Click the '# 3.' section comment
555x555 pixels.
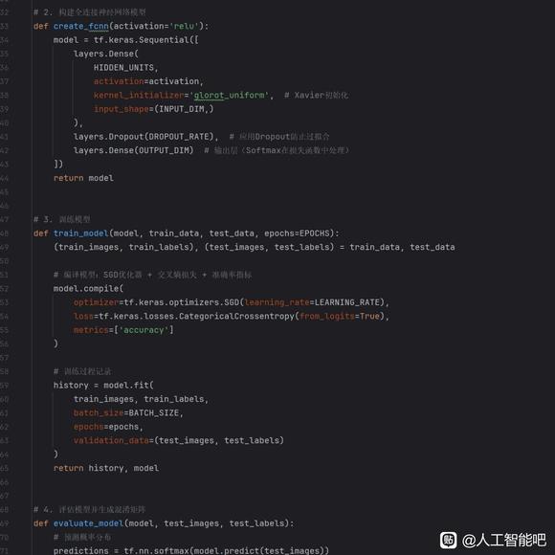click(x=61, y=219)
